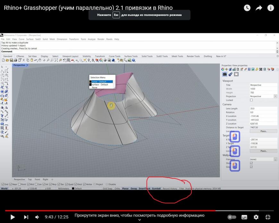The image size is (279, 223).
Task: Open the yellow Lights panel icon
Action: (x=257, y=69)
